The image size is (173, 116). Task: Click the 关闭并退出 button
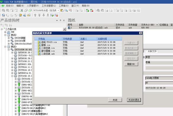pos(134,100)
